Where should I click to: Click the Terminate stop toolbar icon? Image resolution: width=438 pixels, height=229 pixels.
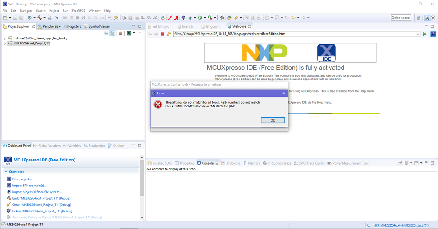click(77, 18)
